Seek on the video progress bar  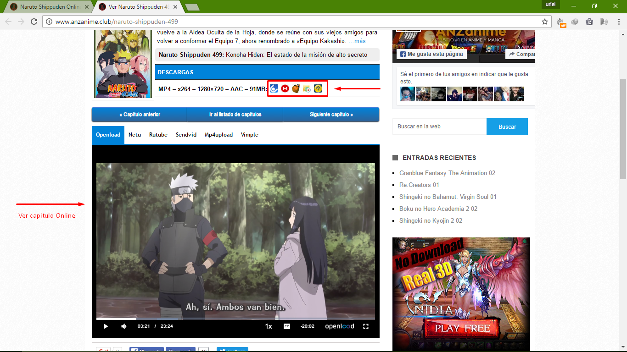point(235,318)
